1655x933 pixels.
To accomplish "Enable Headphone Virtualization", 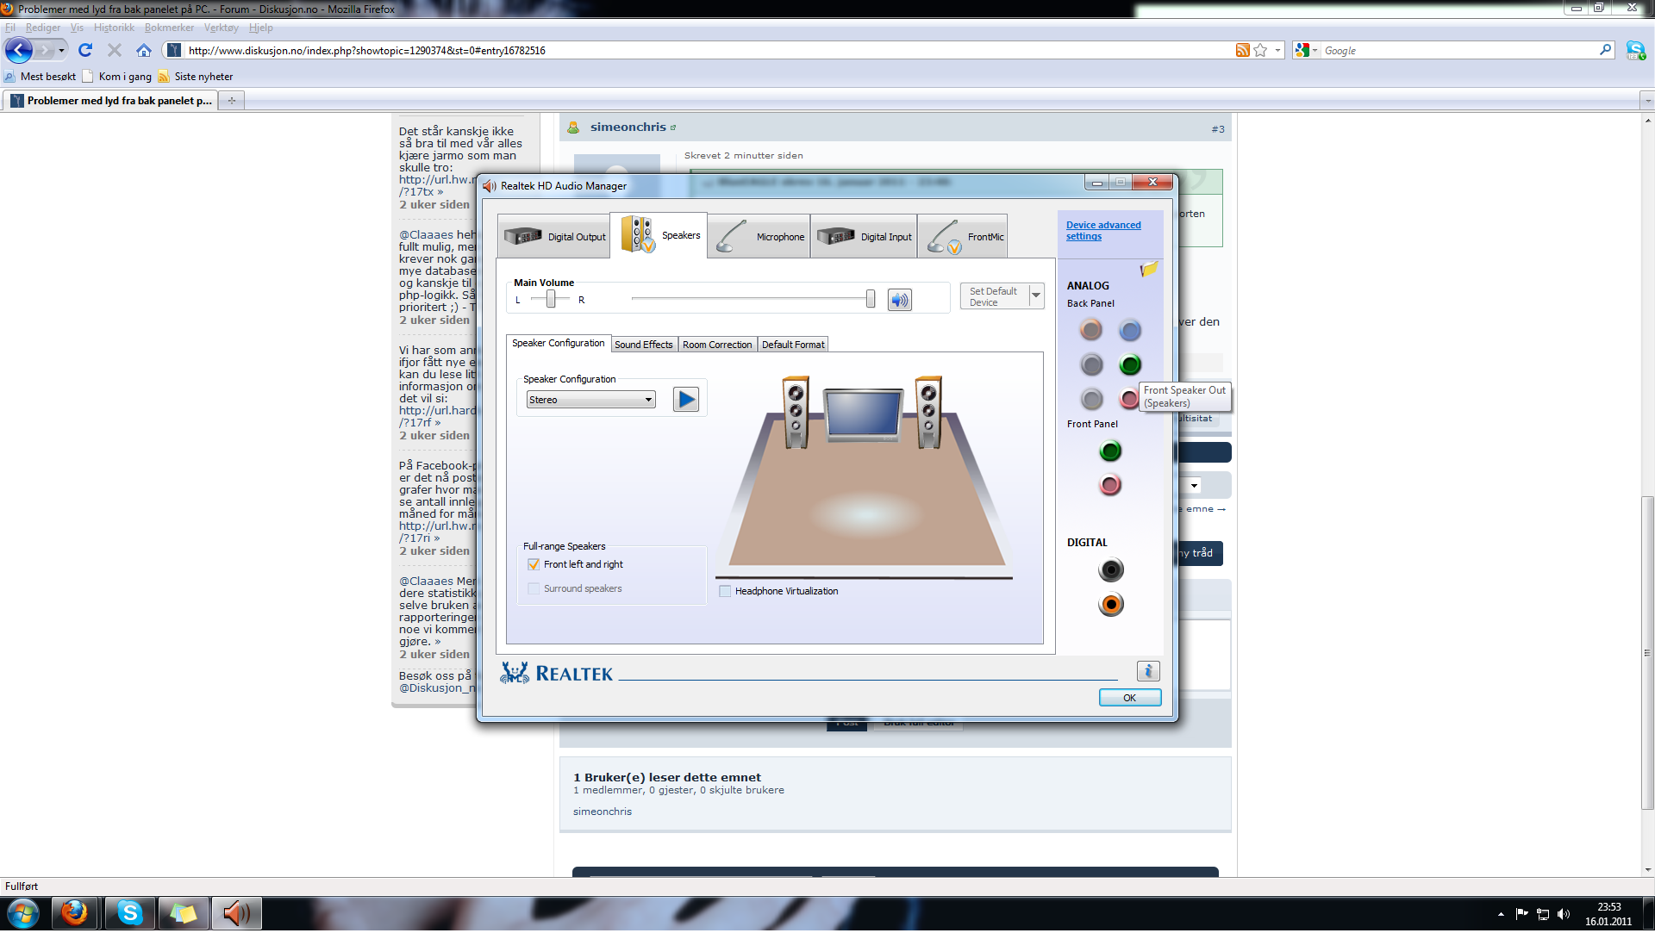I will click(725, 591).
